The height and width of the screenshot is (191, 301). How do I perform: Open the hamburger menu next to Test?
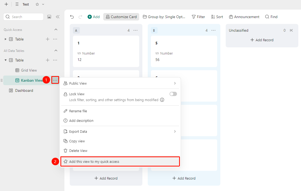pyautogui.click(x=17, y=4)
